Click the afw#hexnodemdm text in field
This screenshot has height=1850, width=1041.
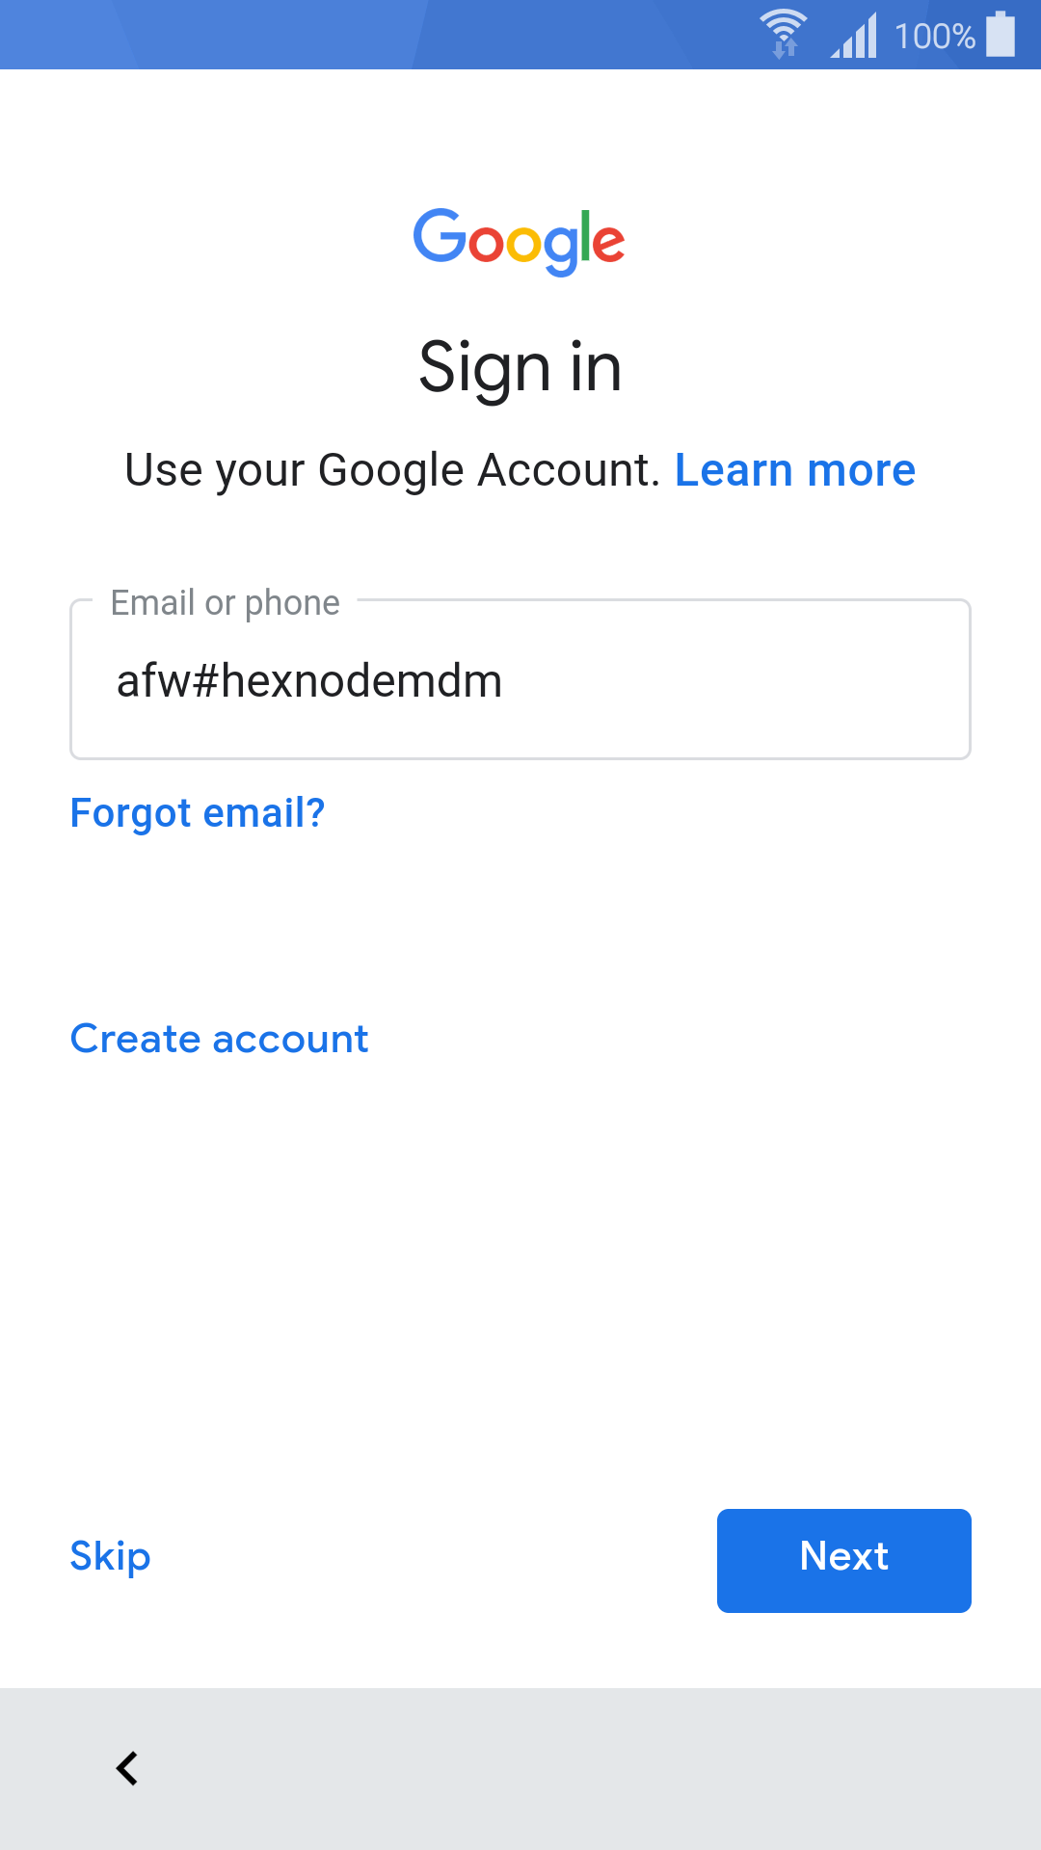[x=309, y=681]
